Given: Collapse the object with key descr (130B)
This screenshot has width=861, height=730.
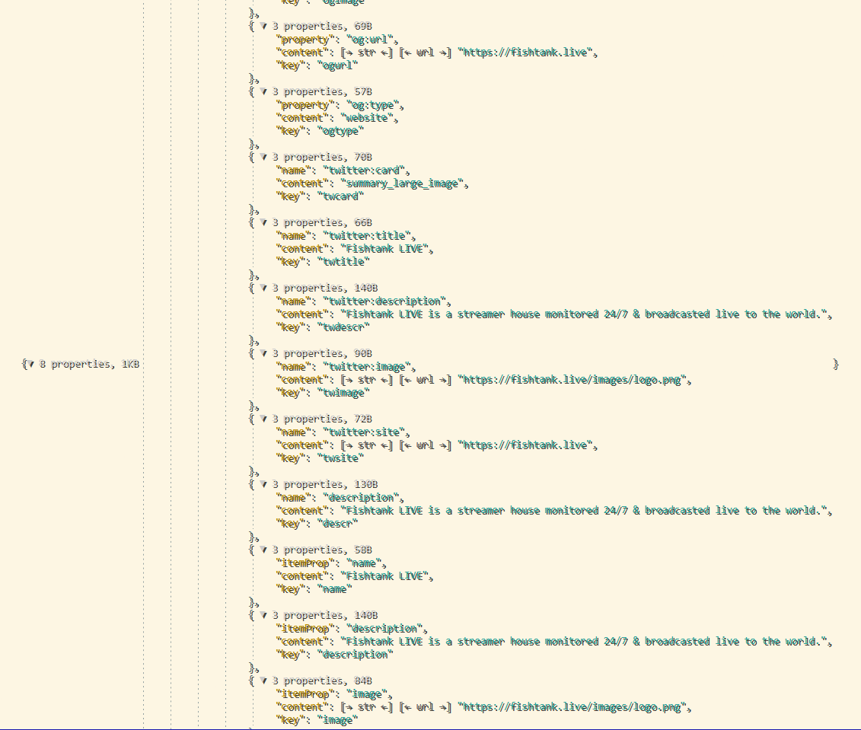Looking at the screenshot, I should [263, 484].
